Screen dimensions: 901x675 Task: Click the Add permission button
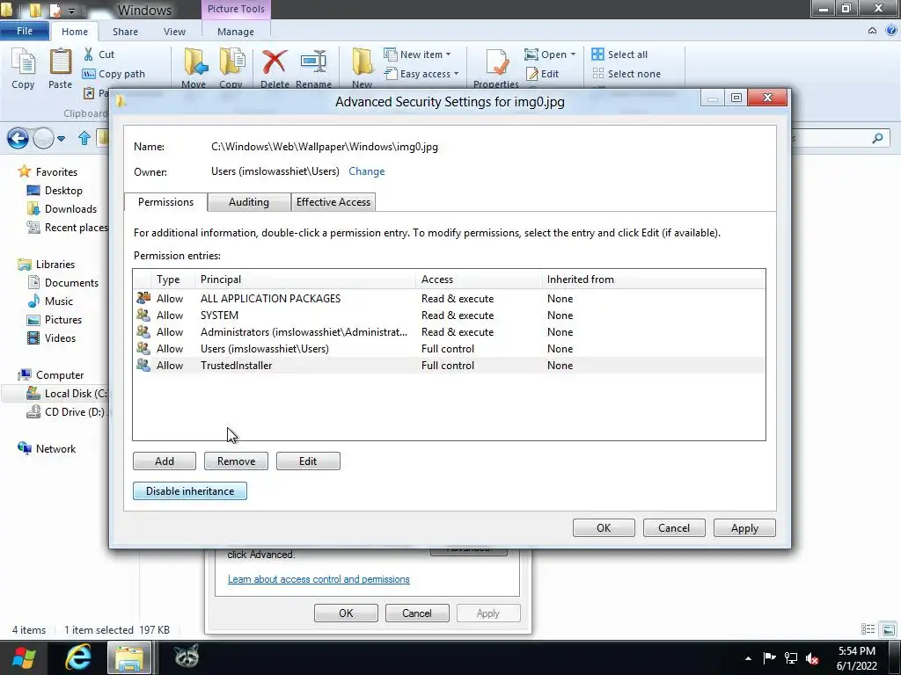point(165,461)
